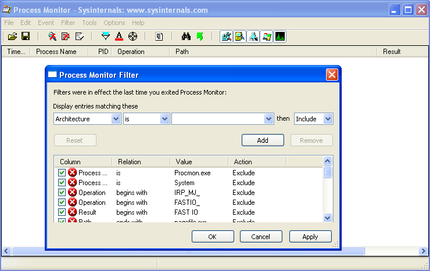Image resolution: width=430 pixels, height=271 pixels.
Task: Click the Cancel button
Action: click(261, 237)
